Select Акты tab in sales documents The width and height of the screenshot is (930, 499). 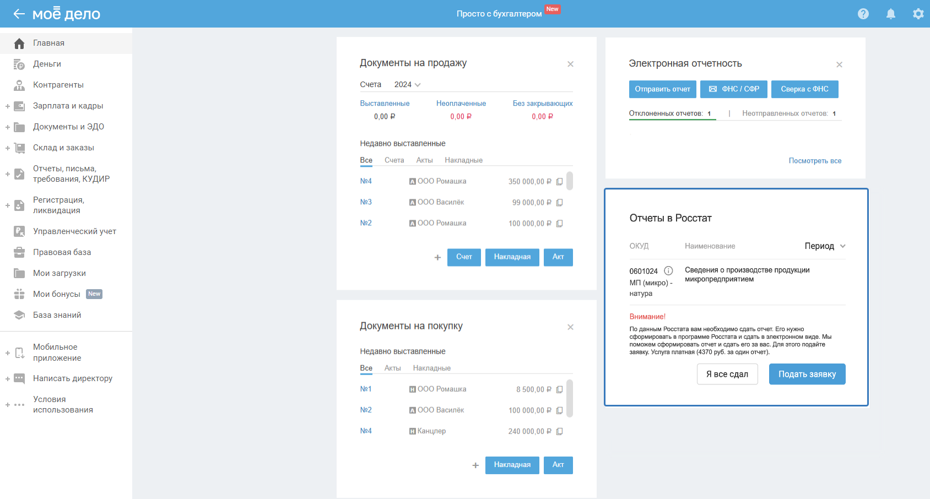pos(424,160)
